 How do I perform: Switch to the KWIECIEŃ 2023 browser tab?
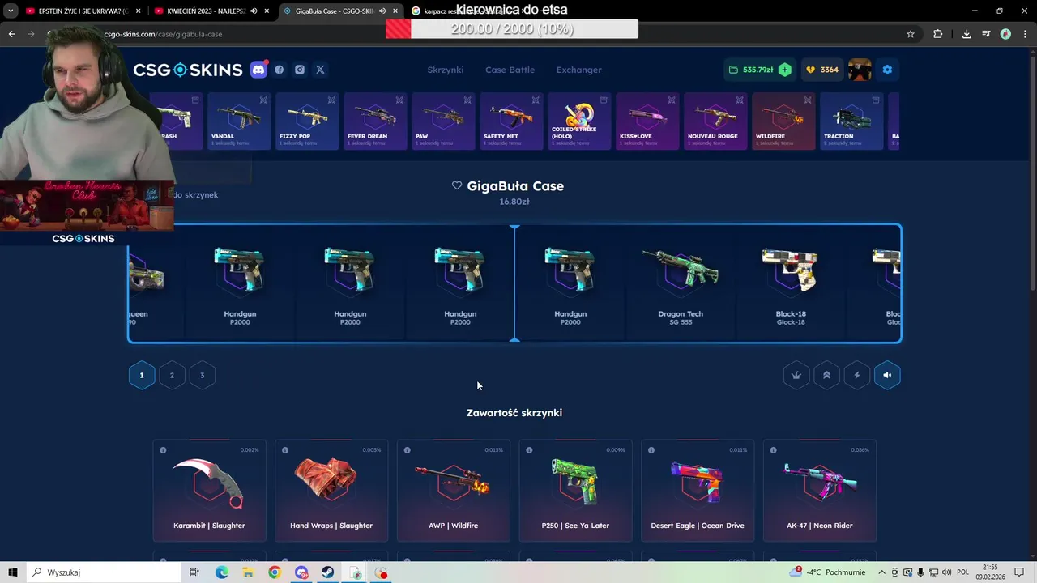click(x=213, y=11)
